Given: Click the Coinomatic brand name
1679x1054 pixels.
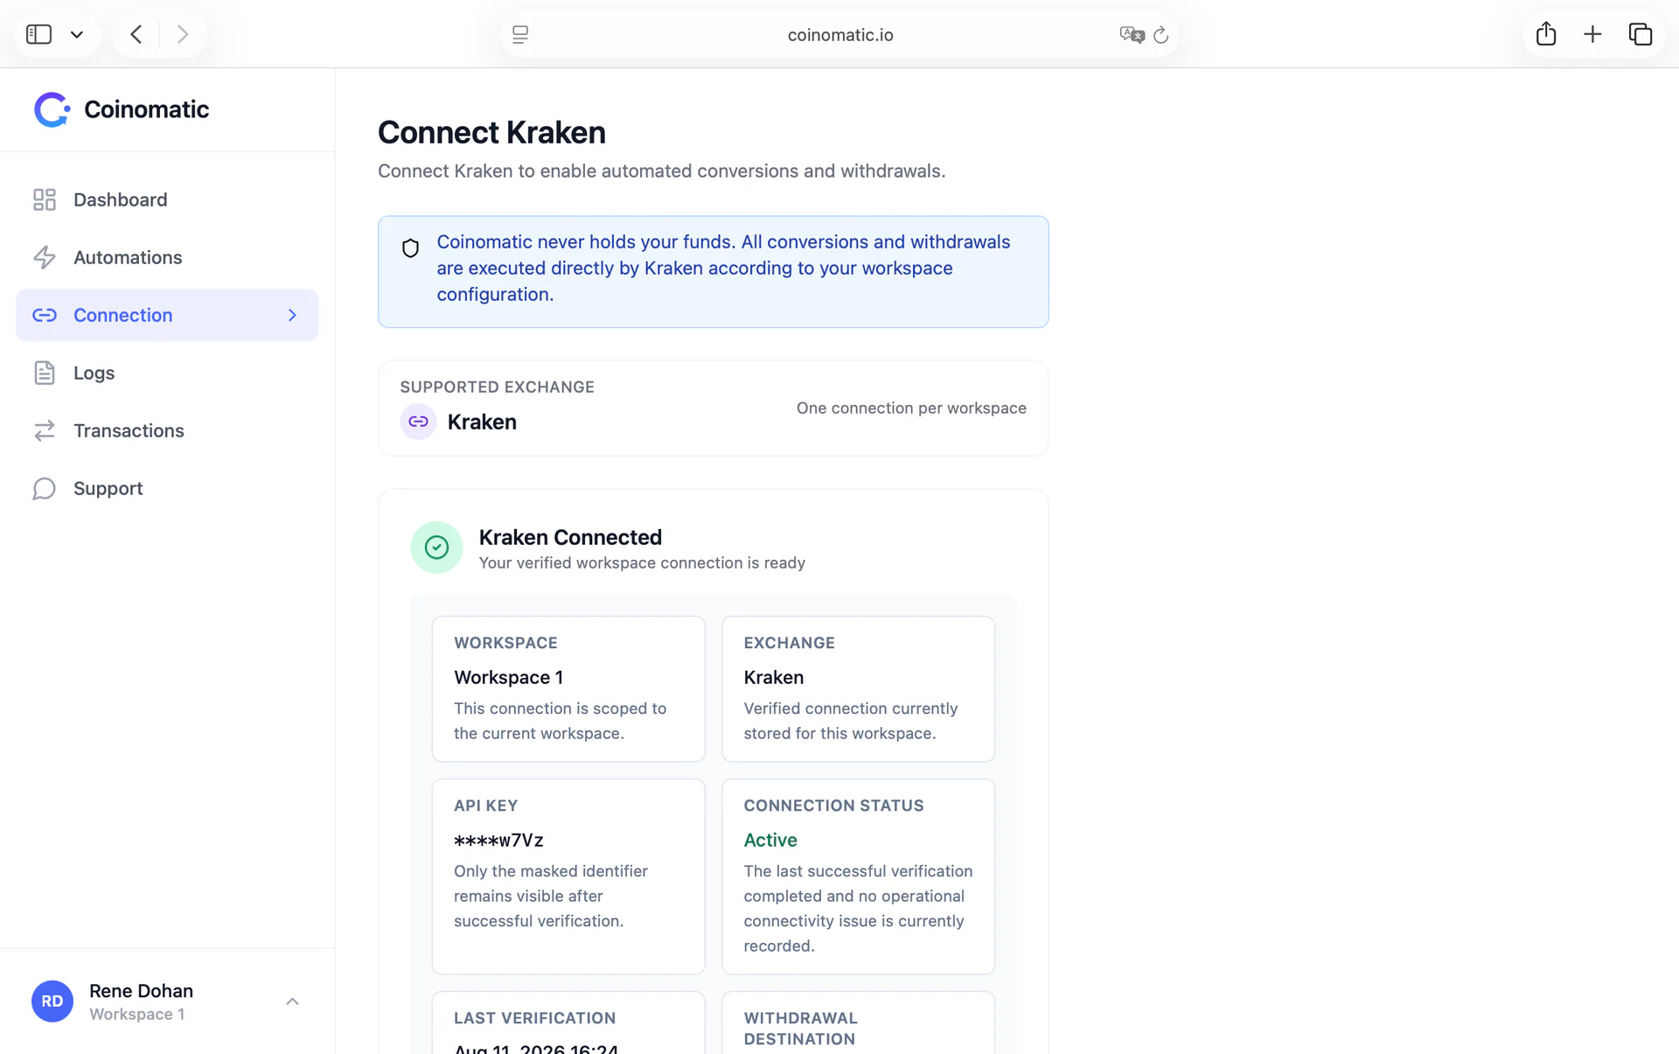Looking at the screenshot, I should 146,109.
